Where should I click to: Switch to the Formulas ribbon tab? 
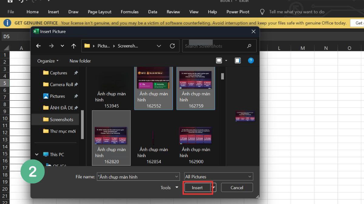130,12
